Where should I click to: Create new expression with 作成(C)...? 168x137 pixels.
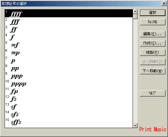pyautogui.click(x=153, y=43)
